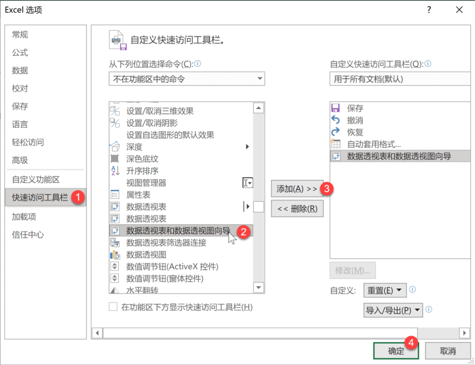
Task: Click horizontal scrollbar left arrow
Action: click(x=97, y=333)
